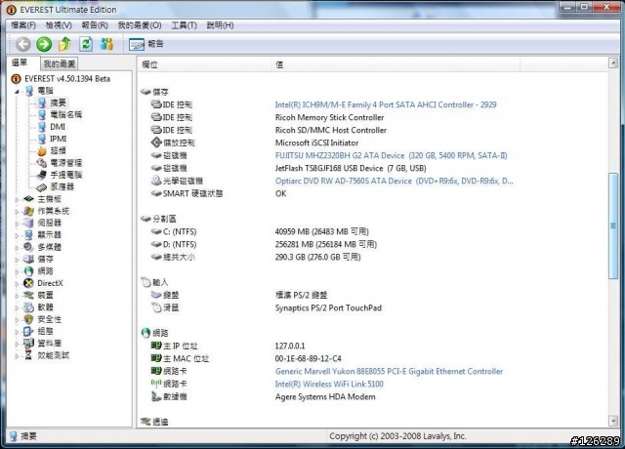Open the 電腦名稱 computer name item

(66, 115)
